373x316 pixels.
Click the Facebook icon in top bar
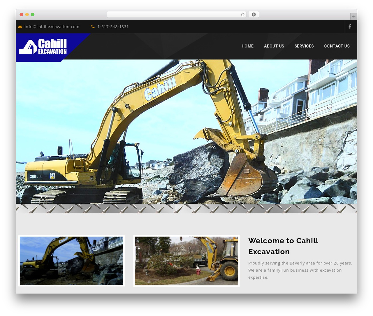[350, 27]
